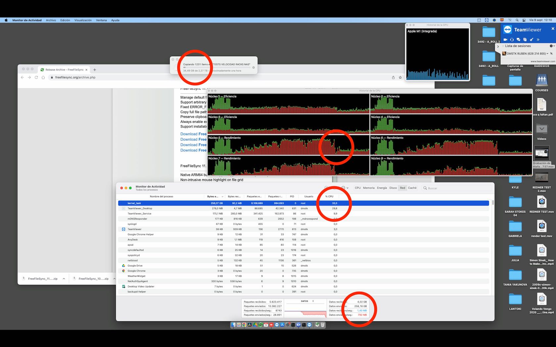The height and width of the screenshot is (347, 556).
Task: Open App Store from the Dock
Action: click(x=282, y=325)
